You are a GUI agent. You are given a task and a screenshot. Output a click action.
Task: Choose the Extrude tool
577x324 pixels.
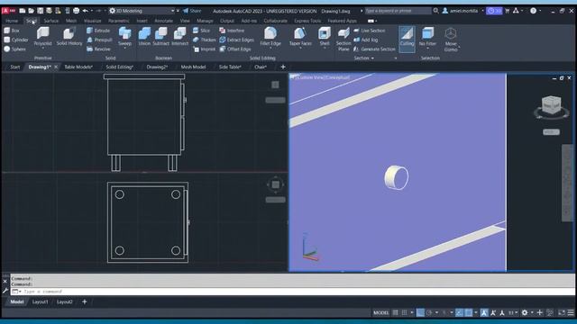(x=98, y=31)
